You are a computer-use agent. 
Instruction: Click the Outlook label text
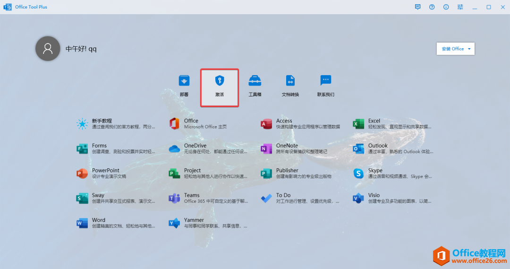[x=378, y=146]
